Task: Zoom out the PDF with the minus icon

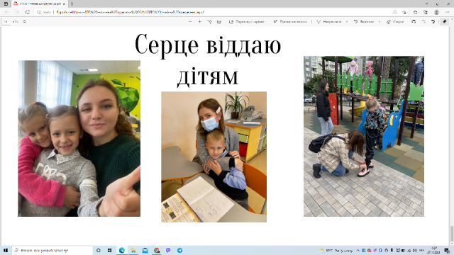Action: coord(190,22)
